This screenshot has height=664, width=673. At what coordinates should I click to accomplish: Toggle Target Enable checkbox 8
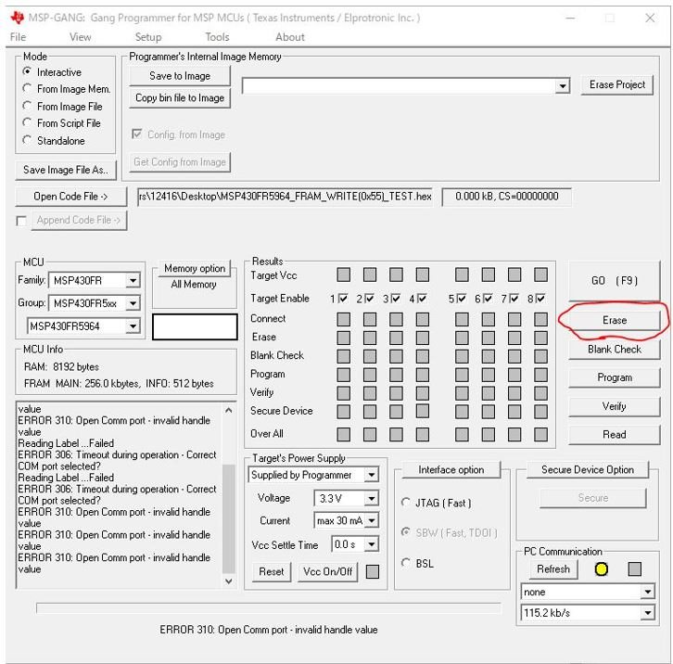click(540, 298)
